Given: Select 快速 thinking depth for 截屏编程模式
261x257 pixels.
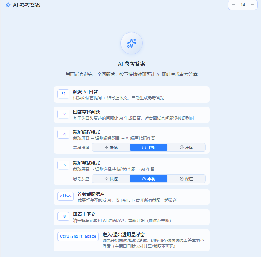Looking at the screenshot, I should pos(111,147).
